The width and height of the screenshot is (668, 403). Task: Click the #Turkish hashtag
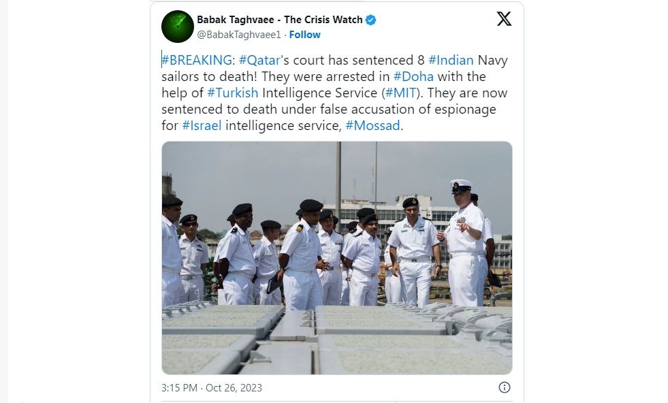[233, 93]
